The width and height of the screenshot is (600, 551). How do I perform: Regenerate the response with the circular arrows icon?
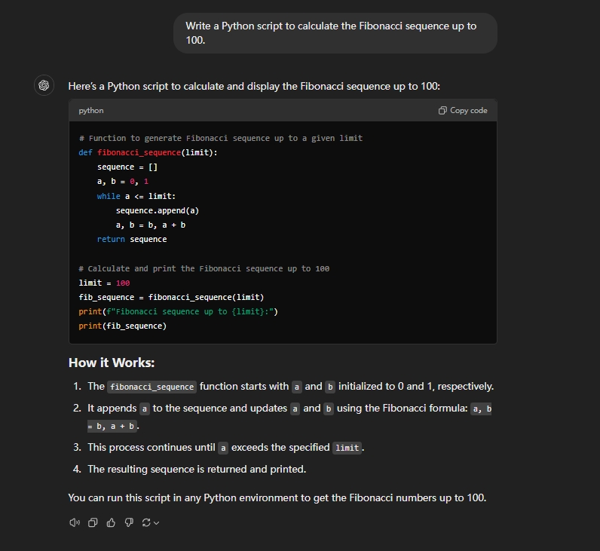pyautogui.click(x=146, y=522)
